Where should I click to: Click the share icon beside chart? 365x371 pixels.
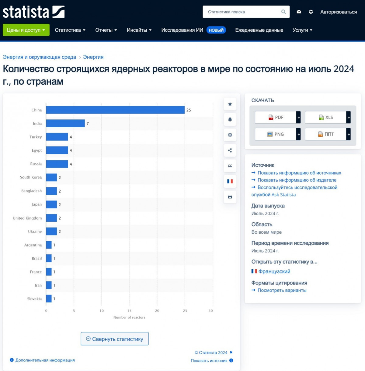point(230,150)
